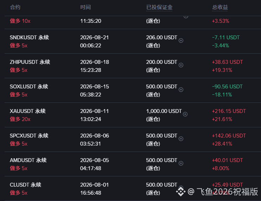
Task: Open the SNDKUSDT 永续 contract
Action: (29, 38)
